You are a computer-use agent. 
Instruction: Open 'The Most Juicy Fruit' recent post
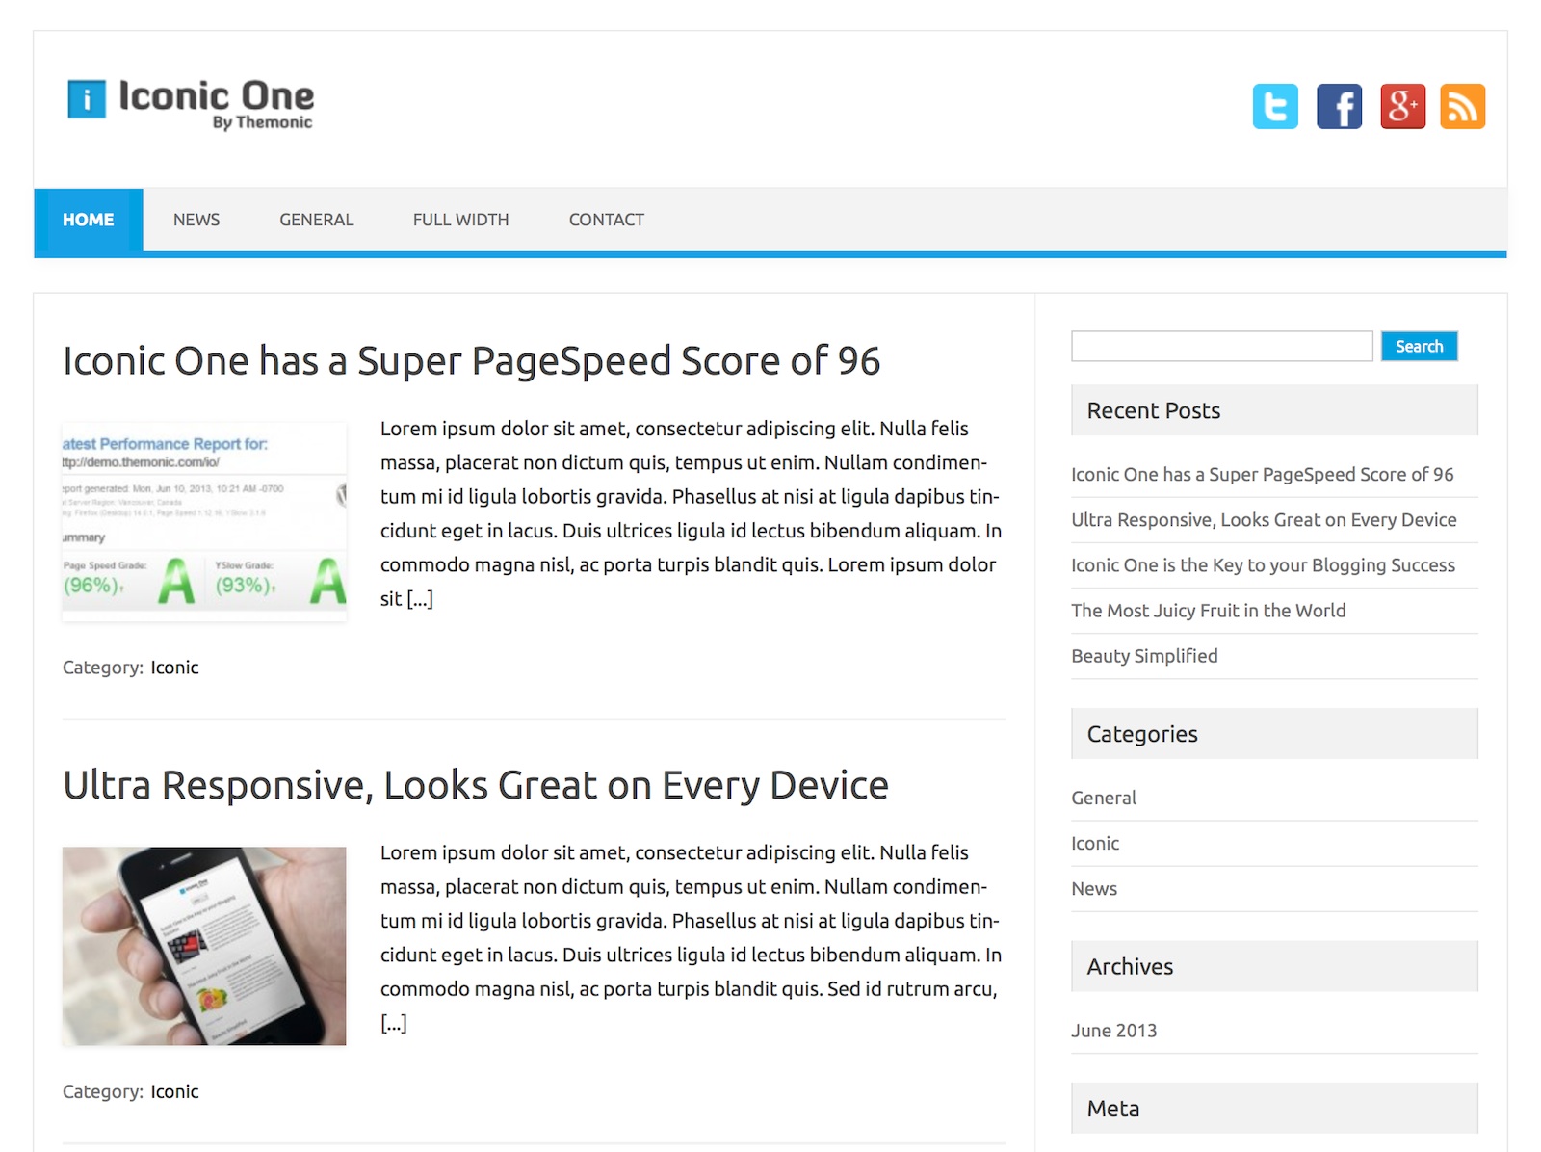[1208, 611]
